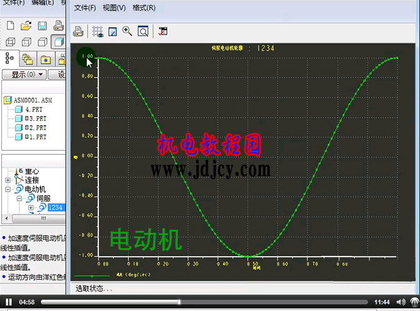Select 03.PRT in model tree
The height and width of the screenshot is (311, 420).
click(x=36, y=119)
